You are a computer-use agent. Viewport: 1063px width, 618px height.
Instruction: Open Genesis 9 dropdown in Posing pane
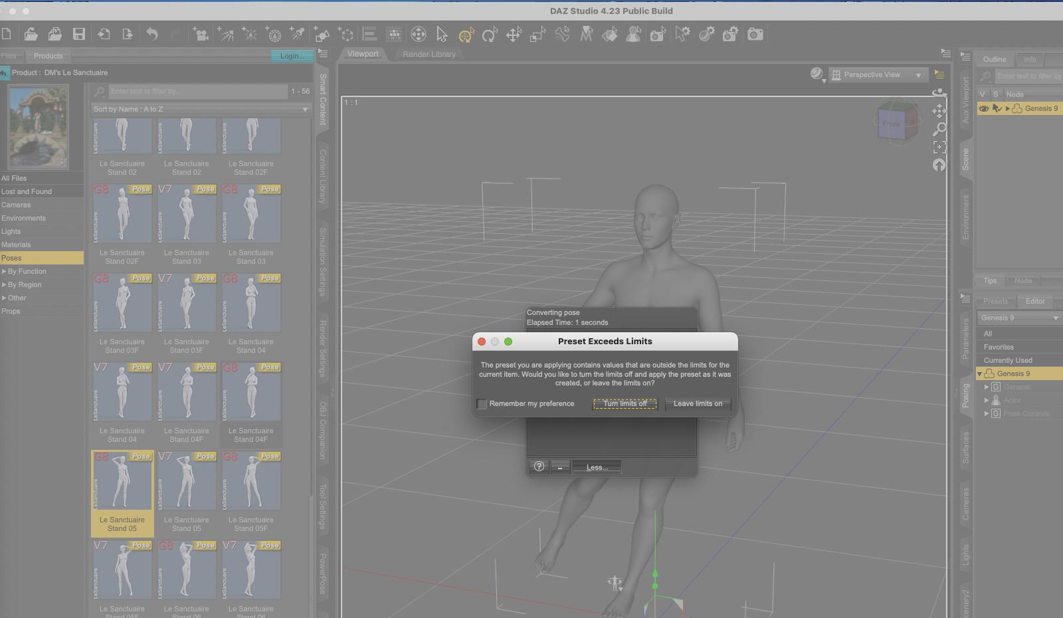(x=1019, y=318)
